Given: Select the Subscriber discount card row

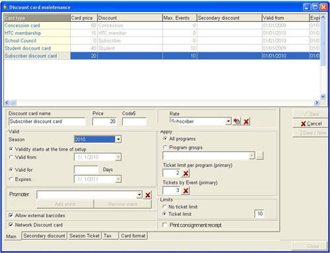Looking at the screenshot, I should coord(162,56).
